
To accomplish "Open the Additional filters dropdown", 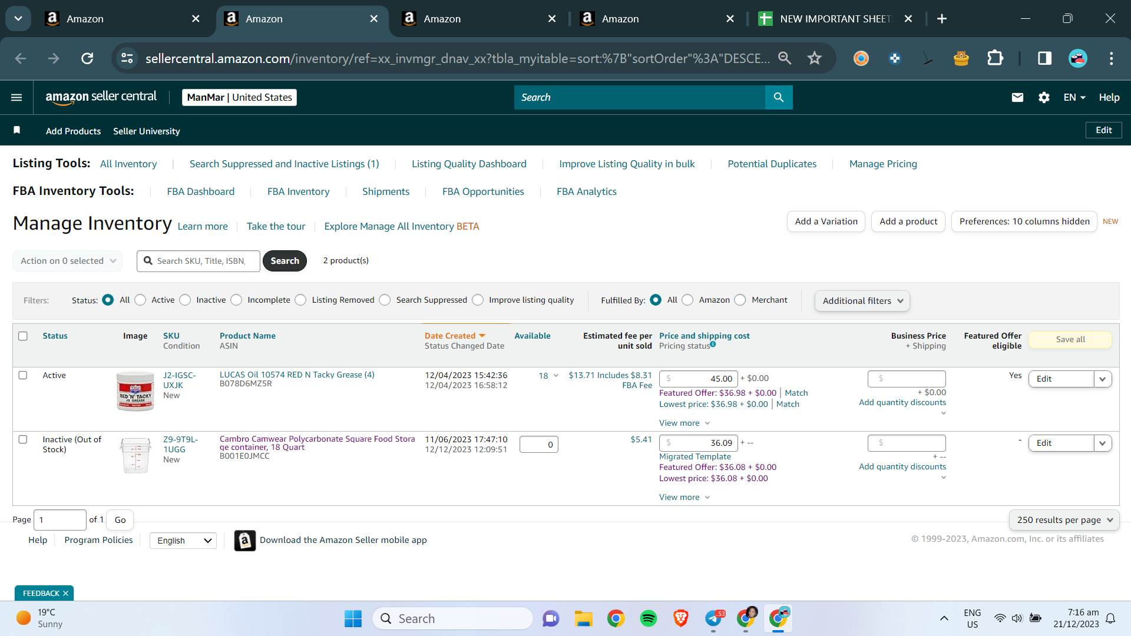I will (x=862, y=301).
